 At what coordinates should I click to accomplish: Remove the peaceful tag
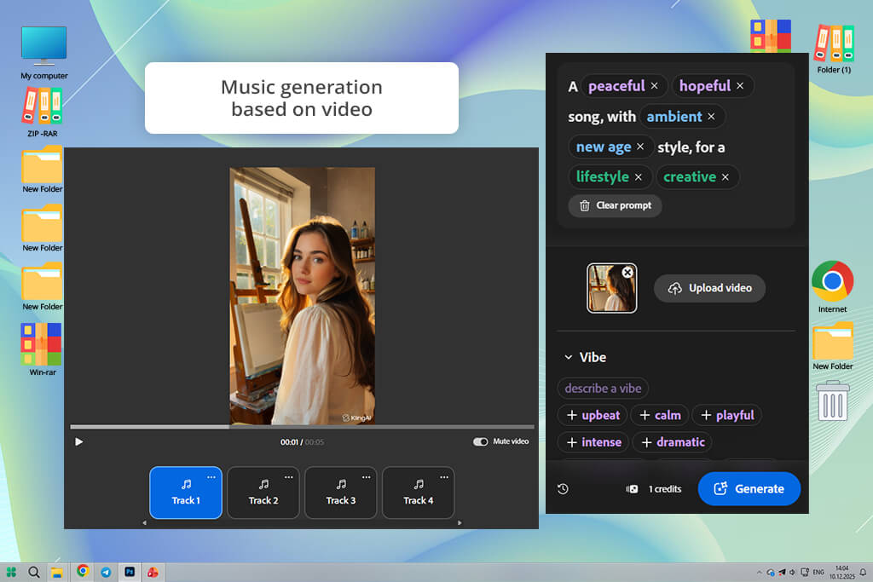(654, 86)
